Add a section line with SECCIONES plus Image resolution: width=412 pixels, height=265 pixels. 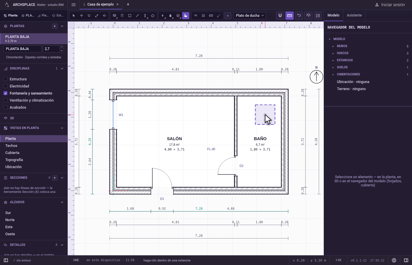[55, 178]
